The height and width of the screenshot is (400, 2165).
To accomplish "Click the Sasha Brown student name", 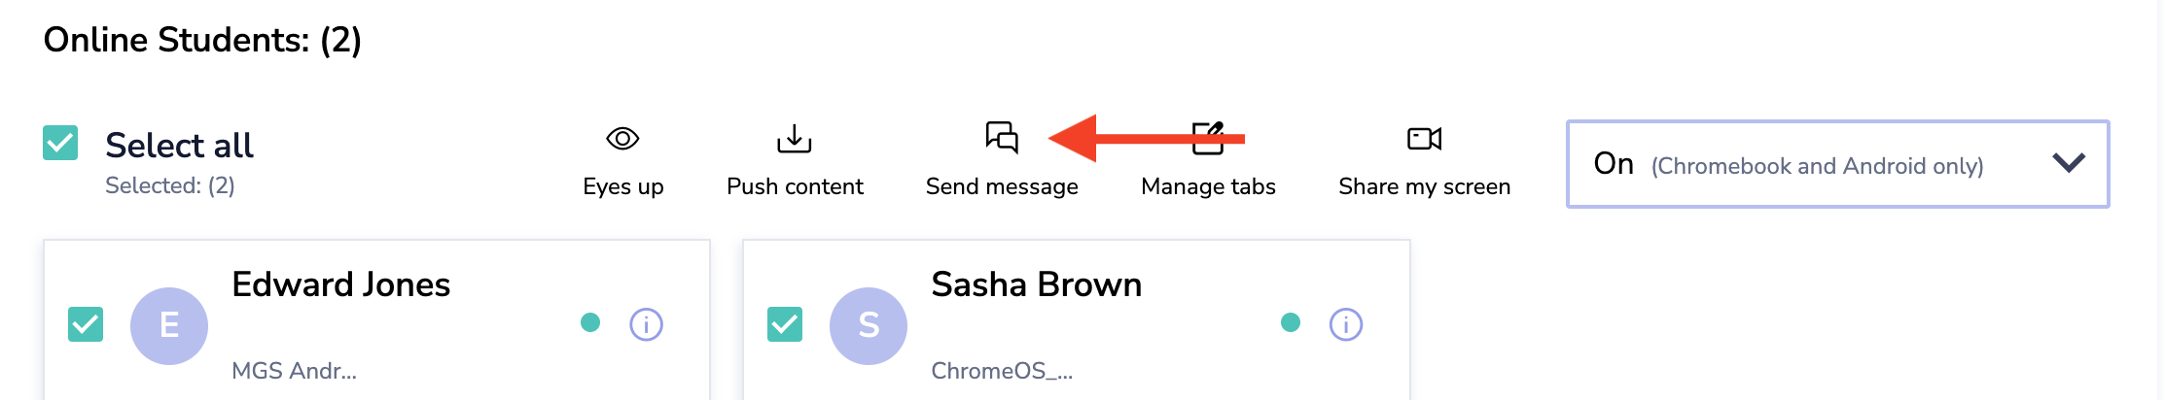I will [1036, 284].
